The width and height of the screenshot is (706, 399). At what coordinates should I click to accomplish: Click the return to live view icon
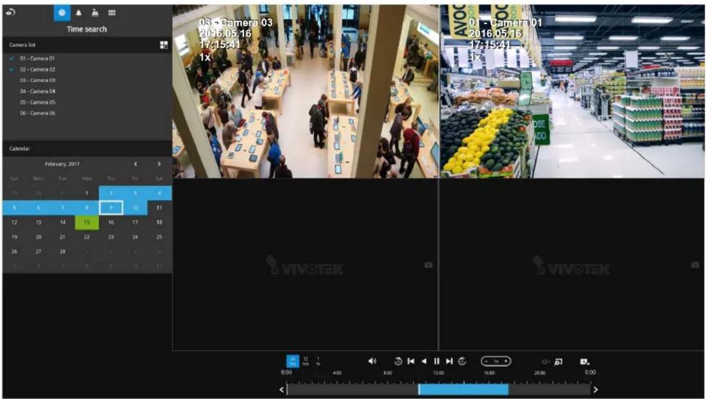click(12, 12)
